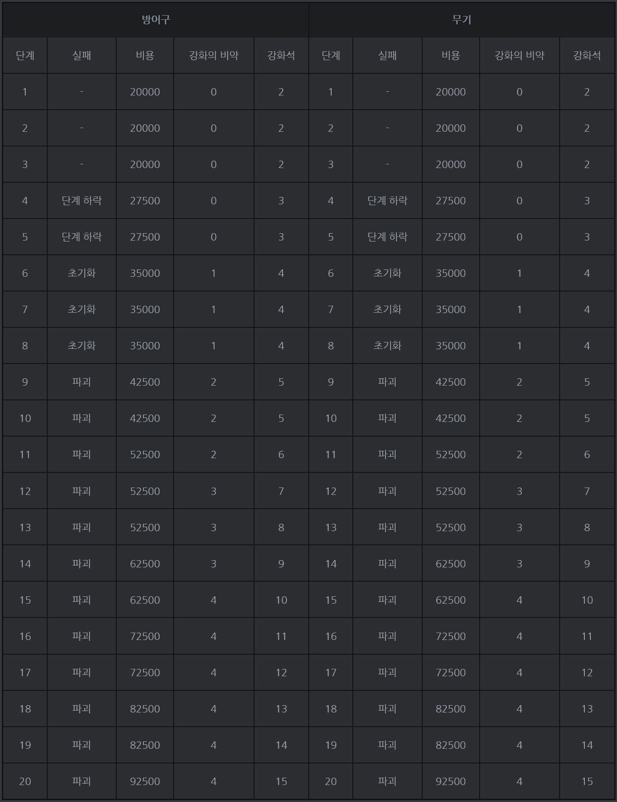
Task: Click the 강화석 value 8 for 방어구 stage 13
Action: pyautogui.click(x=281, y=527)
